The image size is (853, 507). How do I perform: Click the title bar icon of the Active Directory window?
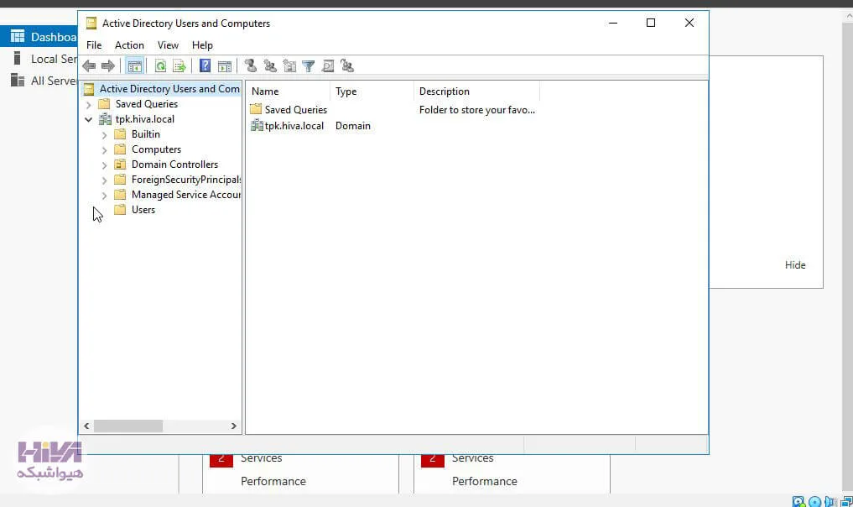click(91, 24)
